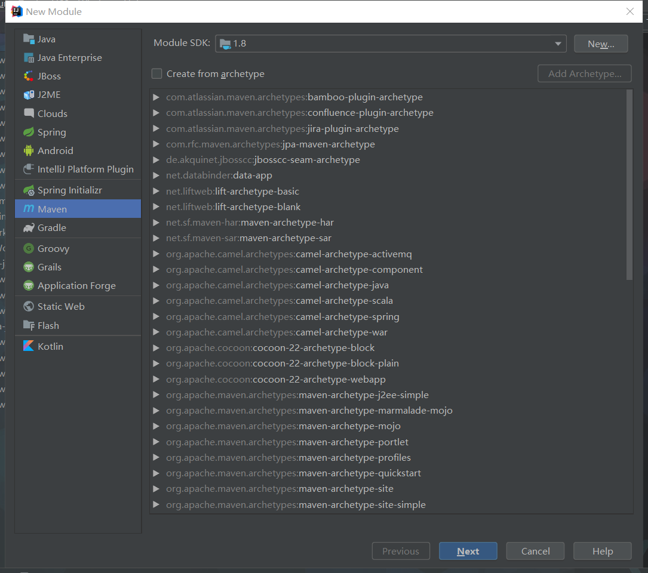
Task: Click Add Archetype... button
Action: [584, 74]
